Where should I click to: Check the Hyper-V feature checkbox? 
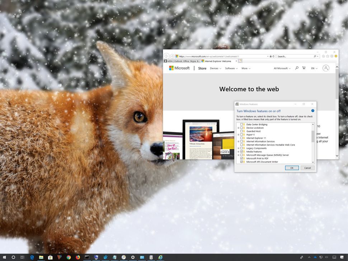pos(242,135)
